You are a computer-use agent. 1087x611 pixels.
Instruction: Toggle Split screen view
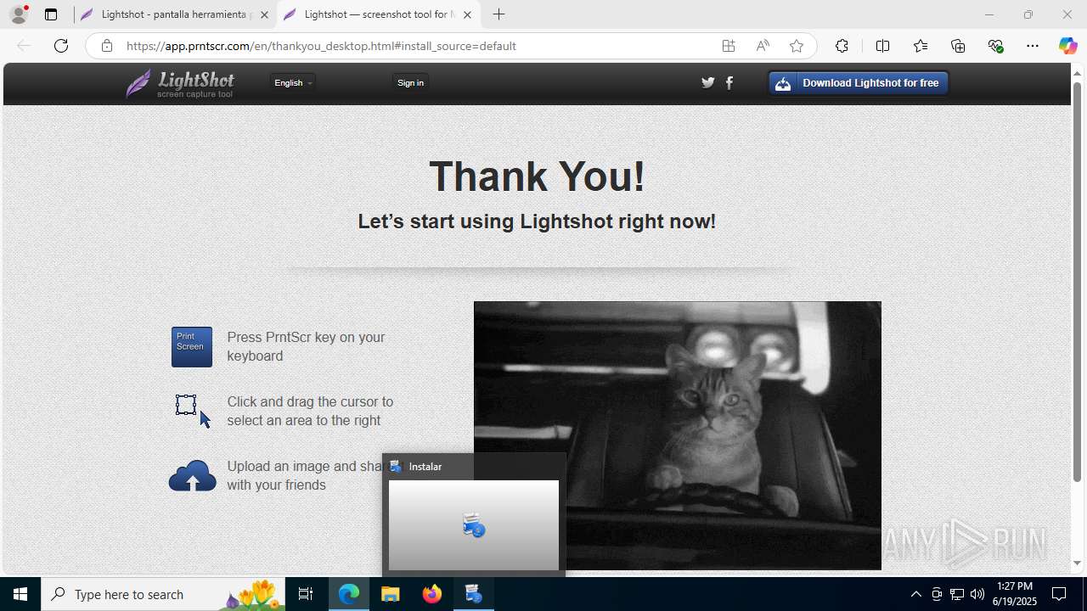tap(882, 46)
